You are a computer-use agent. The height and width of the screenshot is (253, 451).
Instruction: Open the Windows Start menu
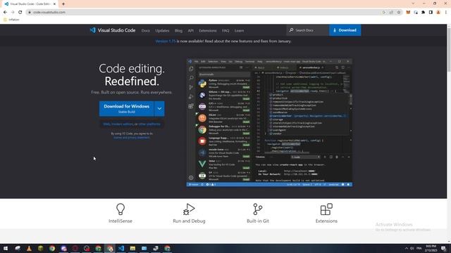pos(6,248)
